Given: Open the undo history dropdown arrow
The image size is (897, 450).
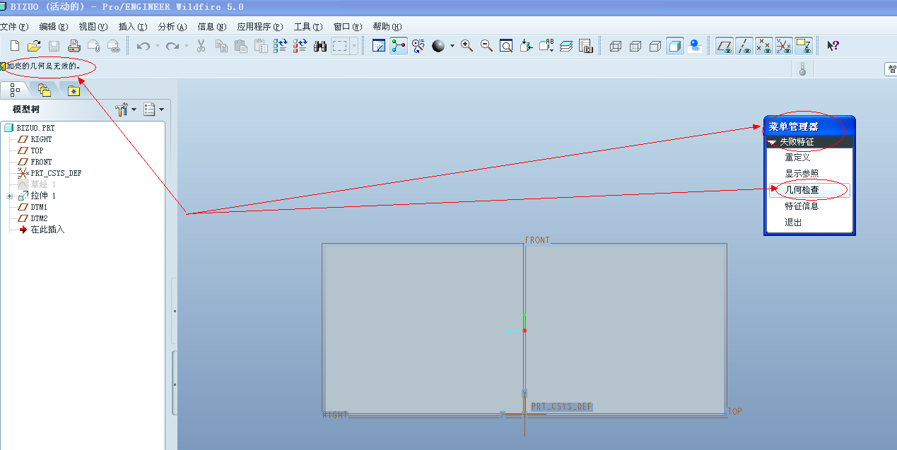Looking at the screenshot, I should 157,46.
